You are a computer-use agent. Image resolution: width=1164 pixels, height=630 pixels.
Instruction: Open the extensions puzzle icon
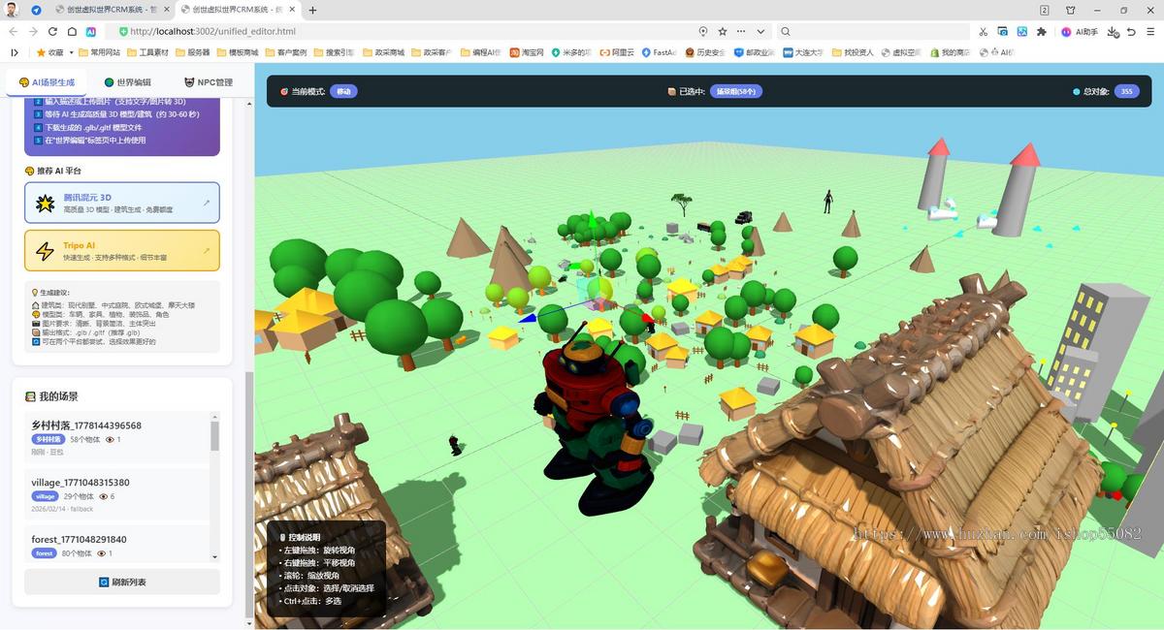(x=1042, y=32)
